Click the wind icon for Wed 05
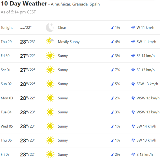The image size is (160, 158). 133,126
